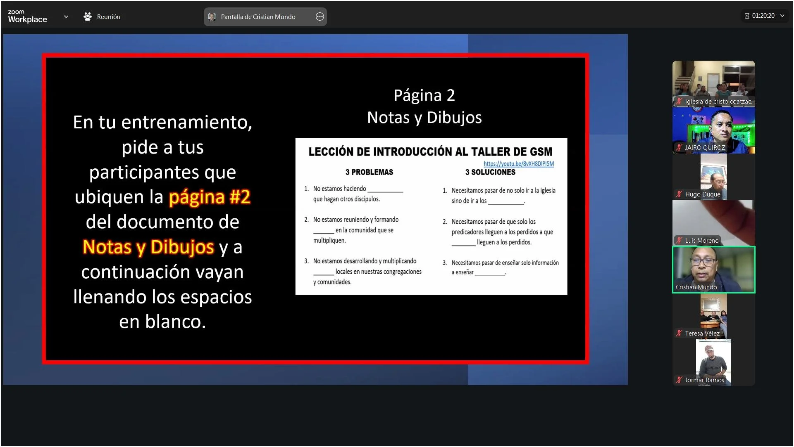This screenshot has width=794, height=447.
Task: Click muted mic icon on Teresa Vélez
Action: [x=679, y=333]
